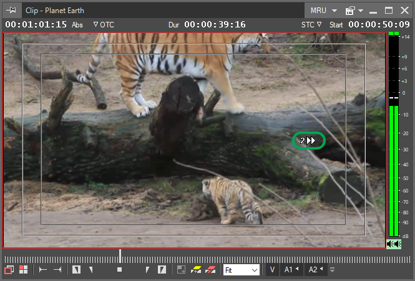Image resolution: width=415 pixels, height=281 pixels.
Task: Click the Dur duration timecode field
Action: 214,25
